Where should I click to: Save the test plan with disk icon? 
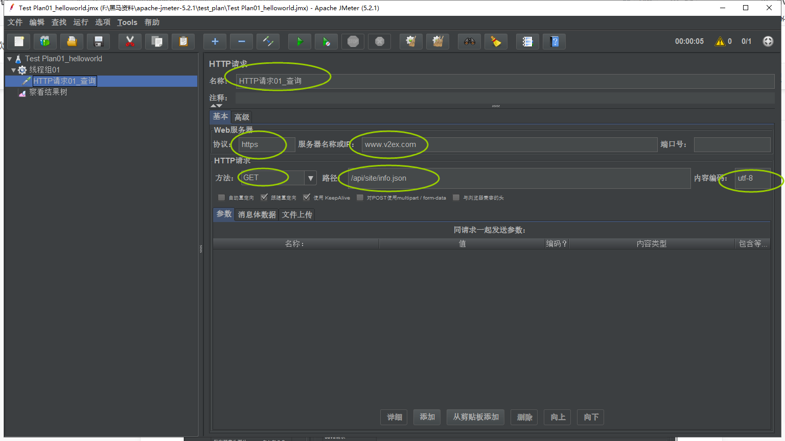99,41
